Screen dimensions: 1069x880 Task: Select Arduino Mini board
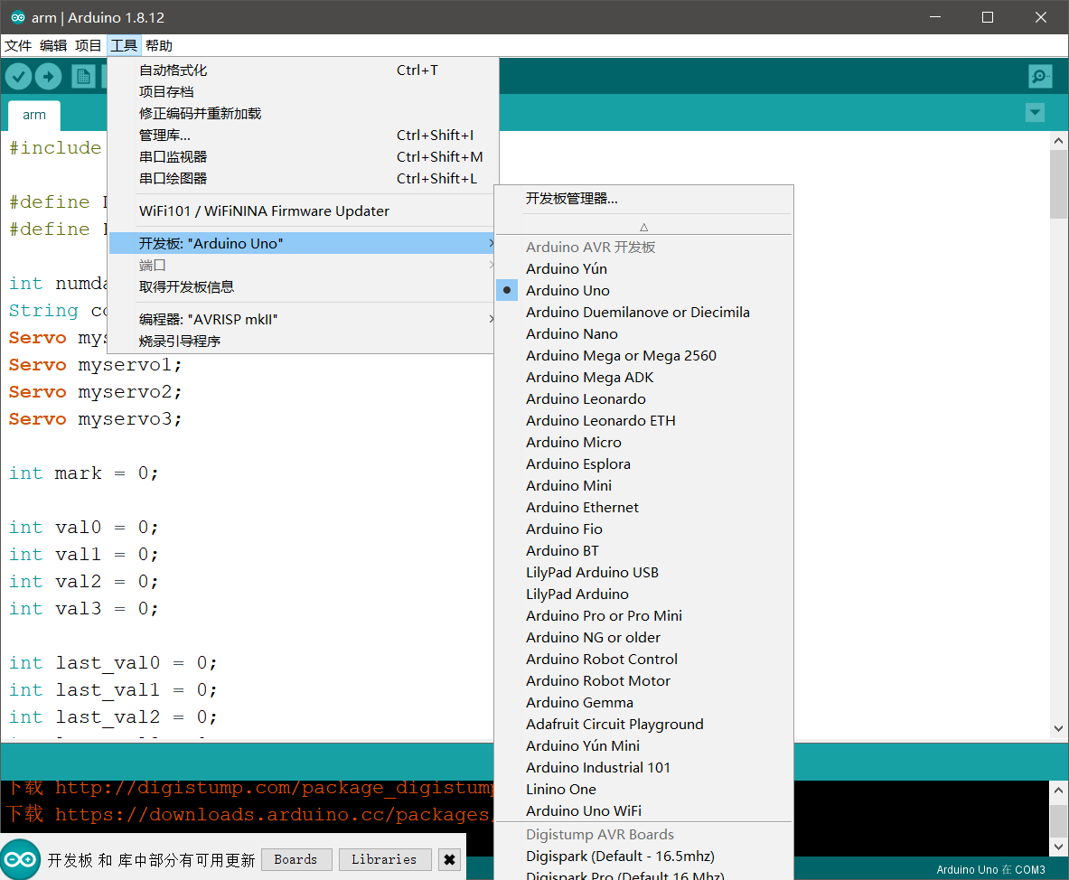click(x=643, y=486)
